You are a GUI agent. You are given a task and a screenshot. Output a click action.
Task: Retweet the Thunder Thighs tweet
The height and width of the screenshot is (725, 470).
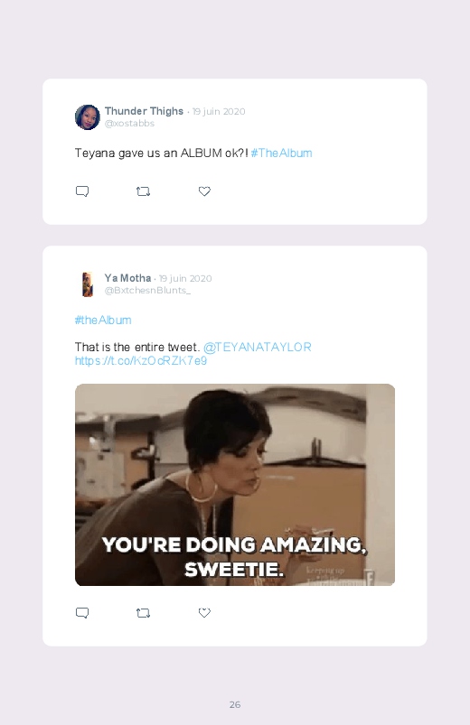tap(143, 191)
